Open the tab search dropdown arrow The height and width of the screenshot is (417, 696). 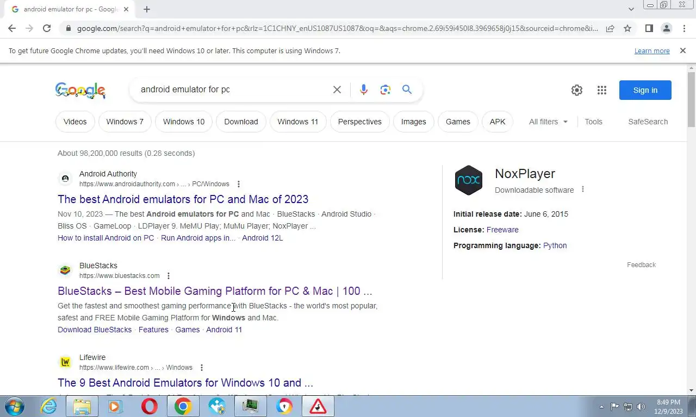coord(631,9)
